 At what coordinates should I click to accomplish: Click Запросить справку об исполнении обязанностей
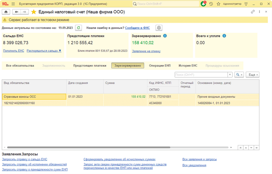click(x=34, y=164)
